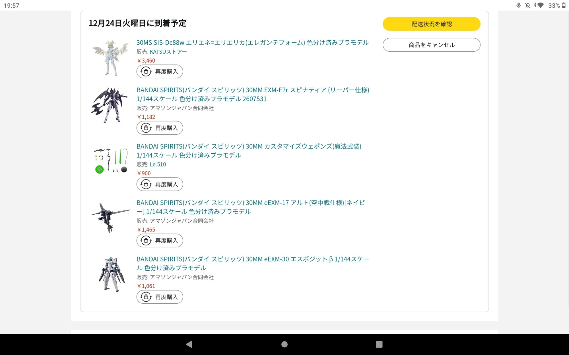Tap the 12月24日火曜日に到着予定 heading
This screenshot has height=355, width=569.
(137, 23)
